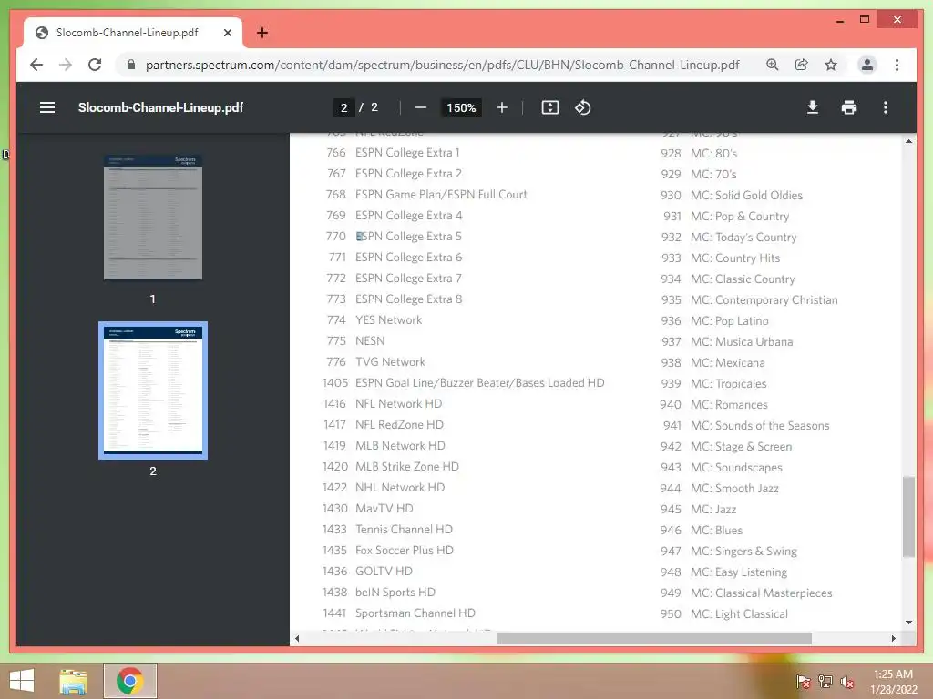Click the taskbar clock 1:25 AM
Screen dimensions: 933x699
pos(893,674)
